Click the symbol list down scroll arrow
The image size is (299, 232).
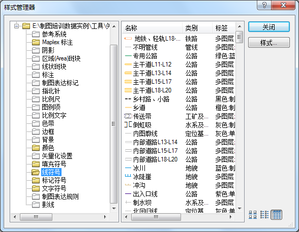(x=240, y=209)
